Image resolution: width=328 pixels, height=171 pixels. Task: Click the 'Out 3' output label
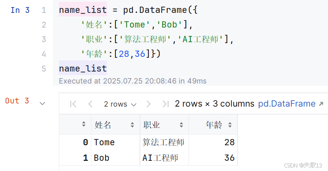[17, 101]
